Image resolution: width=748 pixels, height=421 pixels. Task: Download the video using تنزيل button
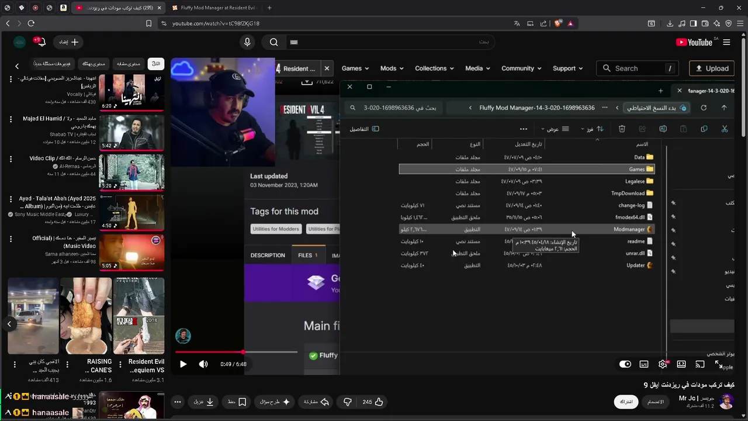204,402
